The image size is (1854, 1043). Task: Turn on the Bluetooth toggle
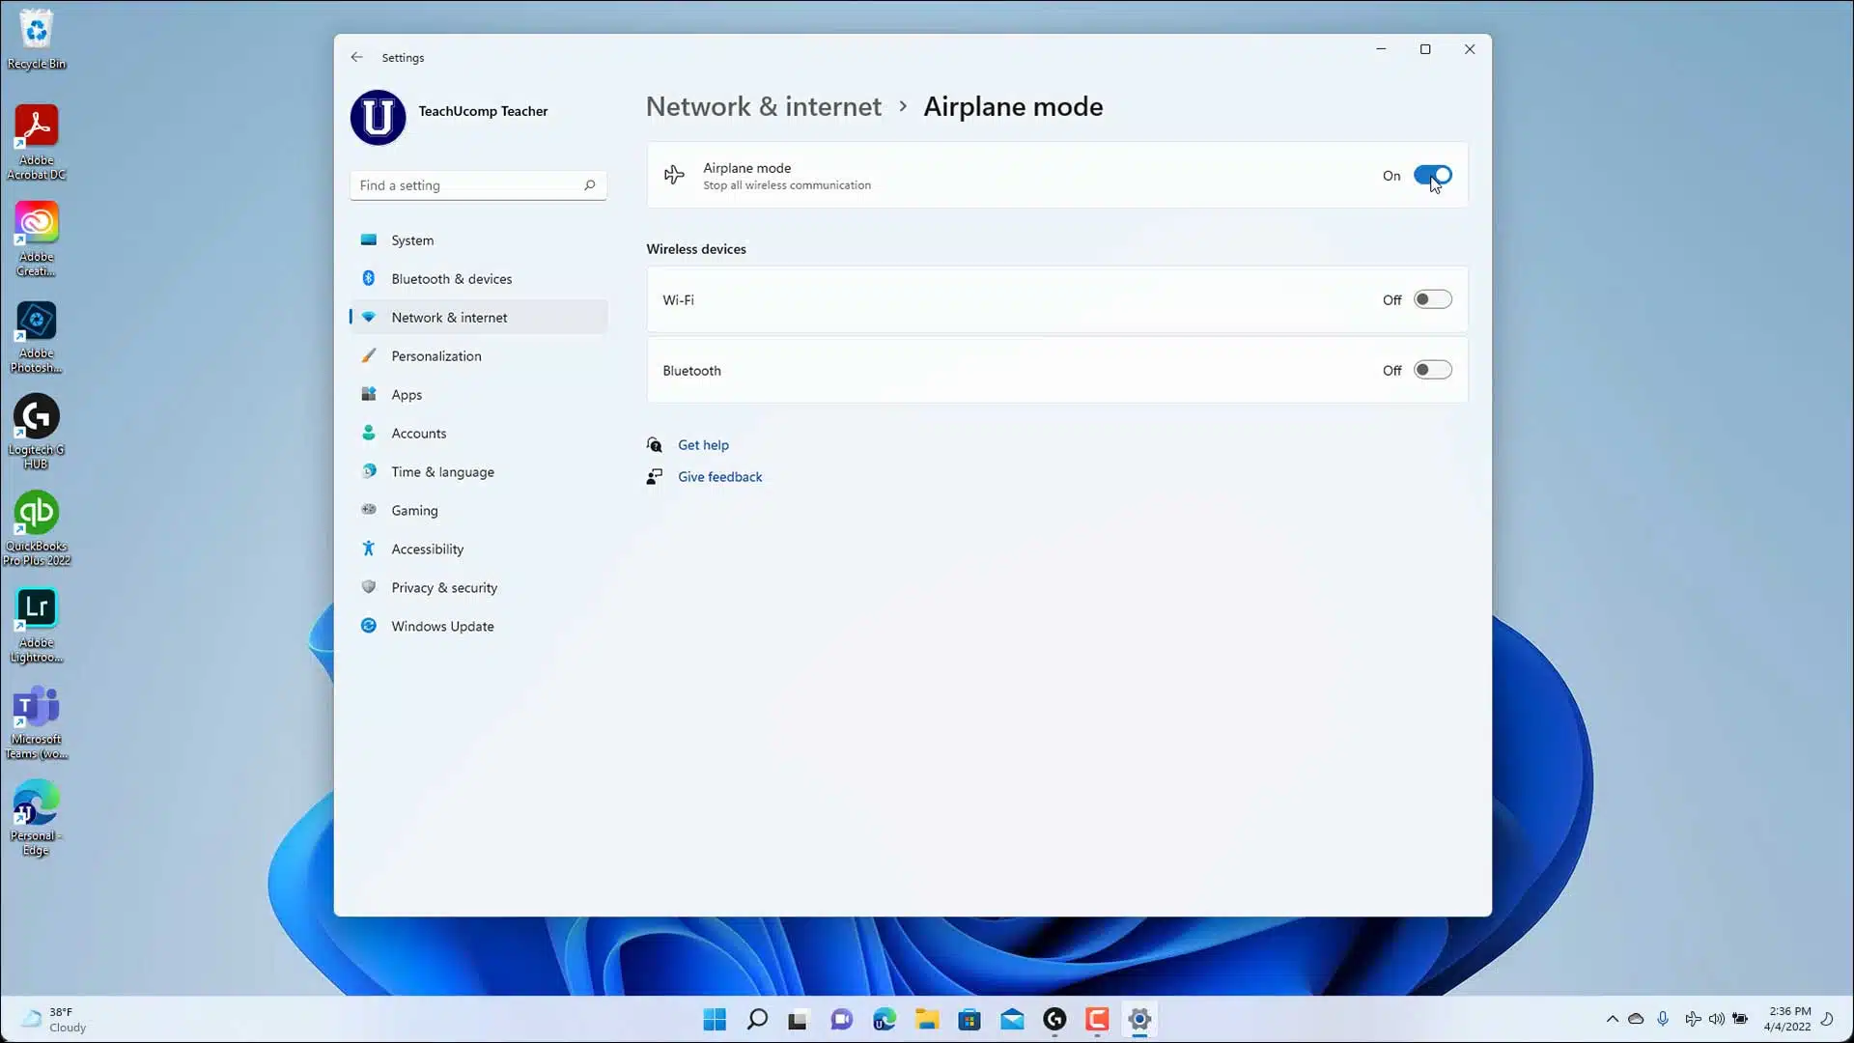pyautogui.click(x=1432, y=370)
